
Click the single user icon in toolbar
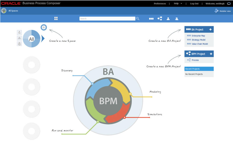coord(168,19)
